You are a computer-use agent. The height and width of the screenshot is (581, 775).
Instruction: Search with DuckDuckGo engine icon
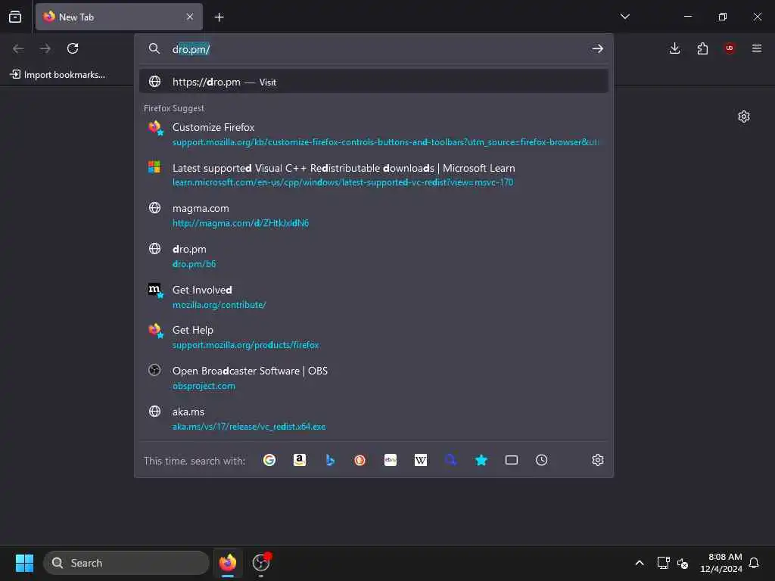coord(359,460)
